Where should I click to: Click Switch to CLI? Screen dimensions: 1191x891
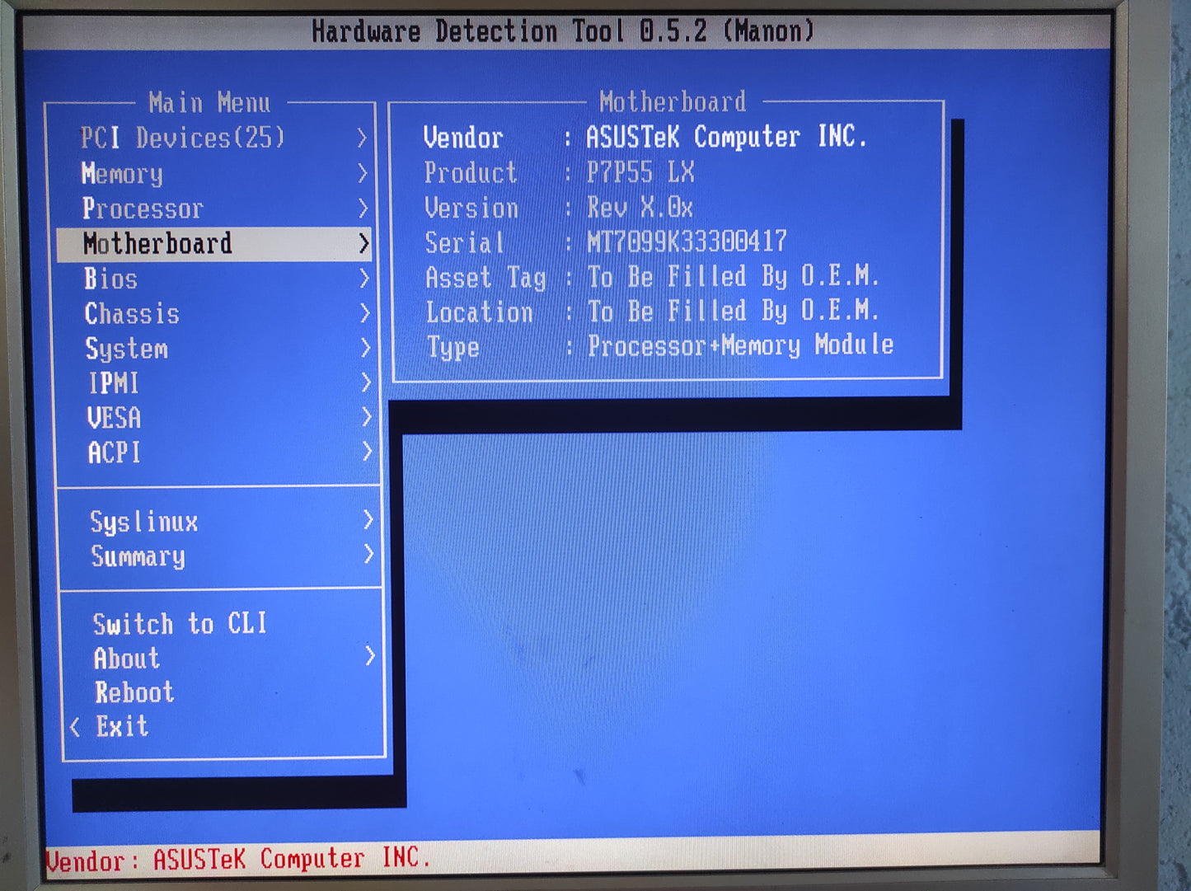point(180,624)
